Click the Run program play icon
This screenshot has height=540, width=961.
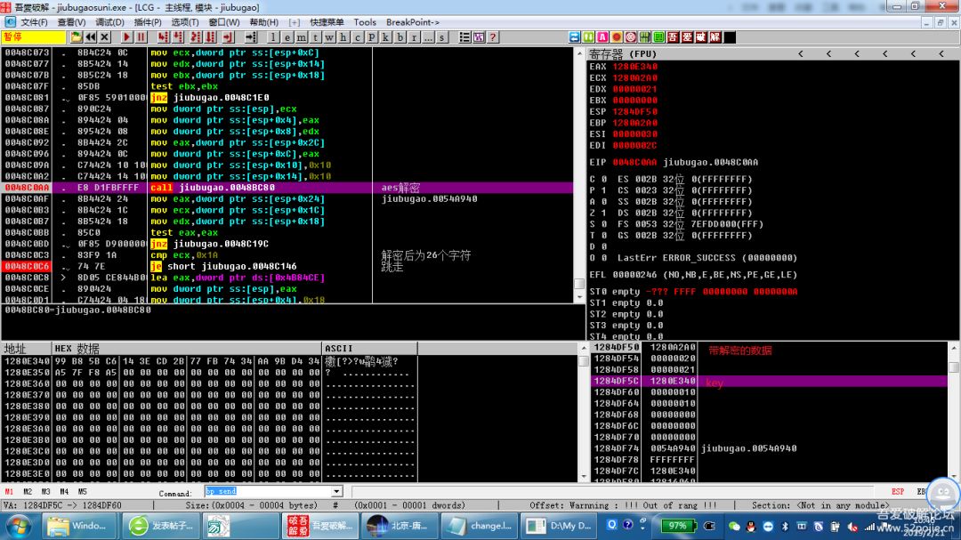(127, 37)
